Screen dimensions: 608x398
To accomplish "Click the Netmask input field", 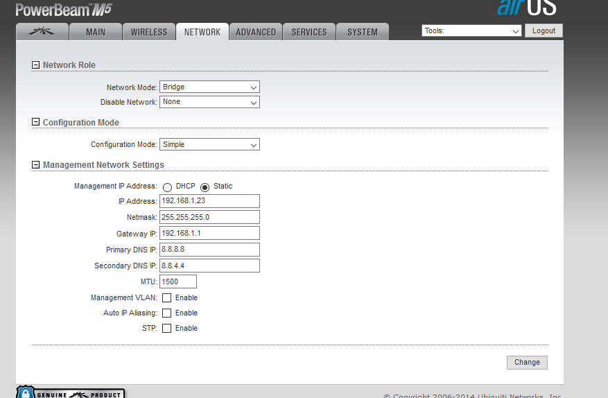I will click(x=209, y=217).
